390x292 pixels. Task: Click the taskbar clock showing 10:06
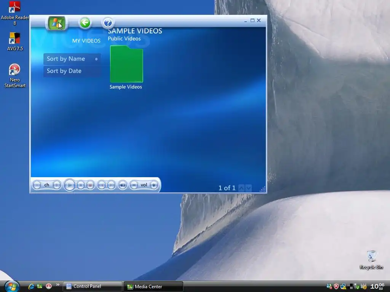[x=377, y=286]
